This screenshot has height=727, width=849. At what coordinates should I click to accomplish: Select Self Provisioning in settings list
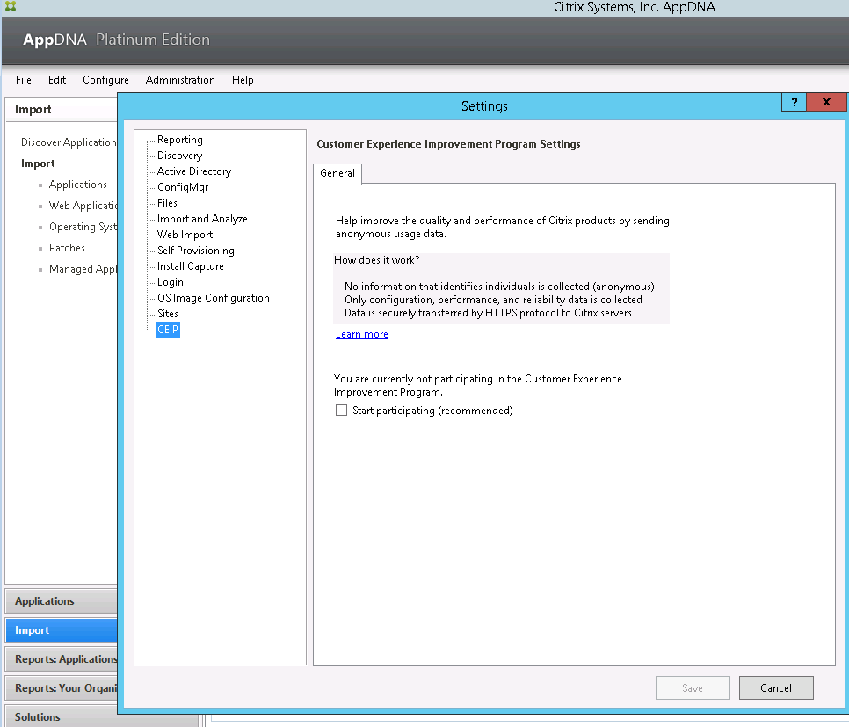[195, 251]
